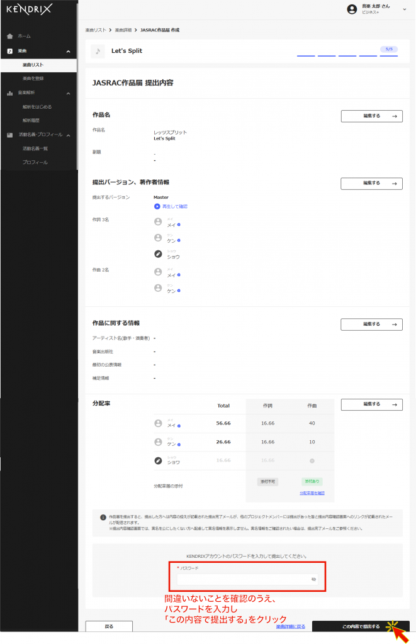The height and width of the screenshot is (644, 416).
Task: Open the account menu dropdown arrow
Action: click(x=404, y=9)
